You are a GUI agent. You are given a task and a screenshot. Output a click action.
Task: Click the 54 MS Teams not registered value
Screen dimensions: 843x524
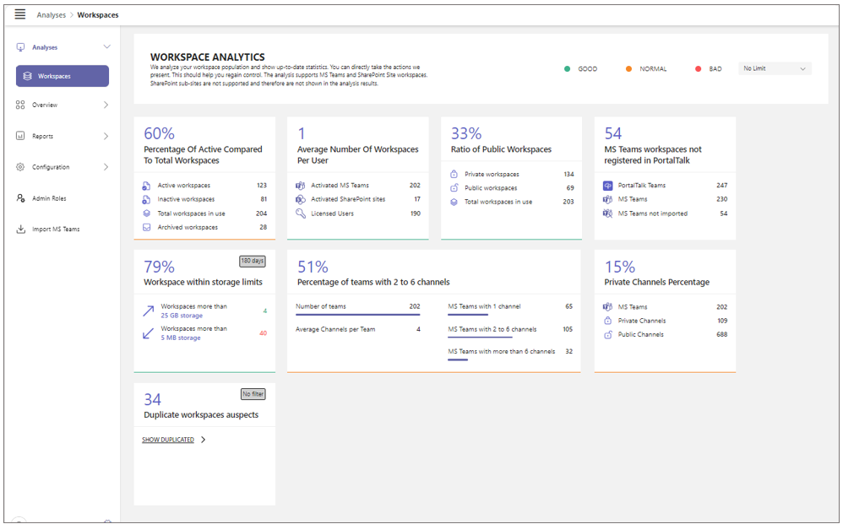613,133
